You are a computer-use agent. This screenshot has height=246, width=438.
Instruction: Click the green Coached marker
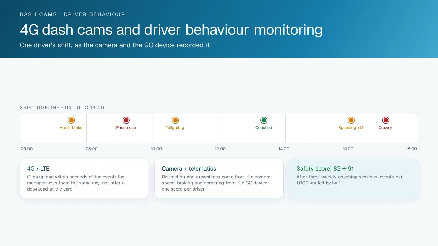(264, 120)
